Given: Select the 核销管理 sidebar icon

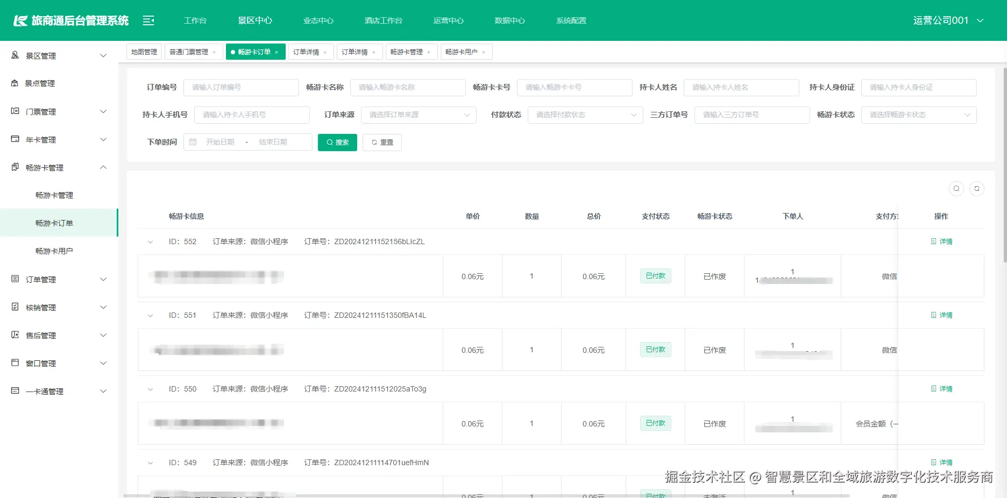Looking at the screenshot, I should [x=15, y=307].
